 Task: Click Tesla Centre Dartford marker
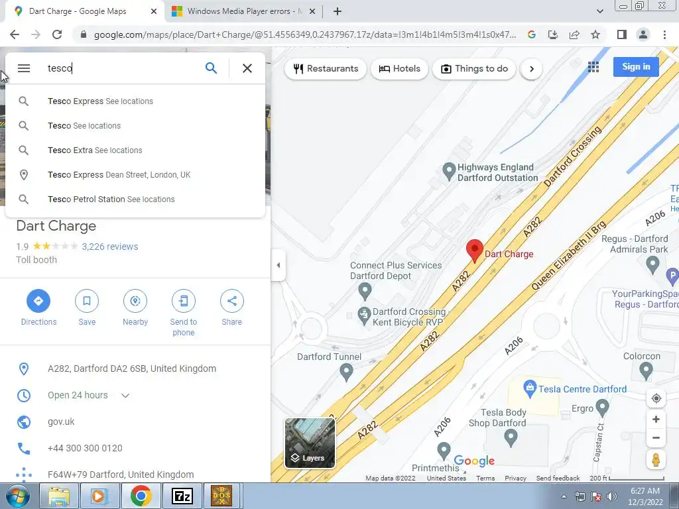pyautogui.click(x=530, y=388)
